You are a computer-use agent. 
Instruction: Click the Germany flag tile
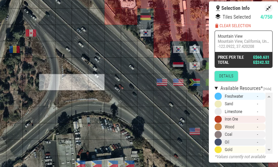(x=145, y=17)
